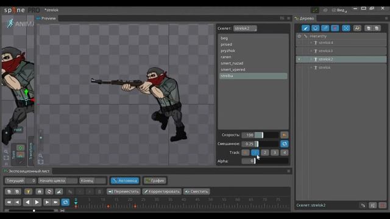390x219 pixels.
Task: Switch to the Дерево tree tab
Action: click(305, 18)
